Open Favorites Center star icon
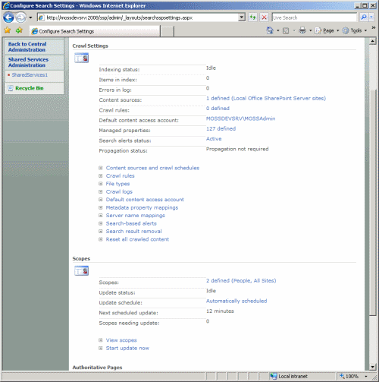This screenshot has height=382, width=379. coord(8,30)
